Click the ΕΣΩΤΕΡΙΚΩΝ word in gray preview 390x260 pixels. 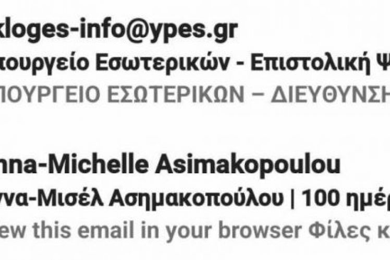coord(176,94)
